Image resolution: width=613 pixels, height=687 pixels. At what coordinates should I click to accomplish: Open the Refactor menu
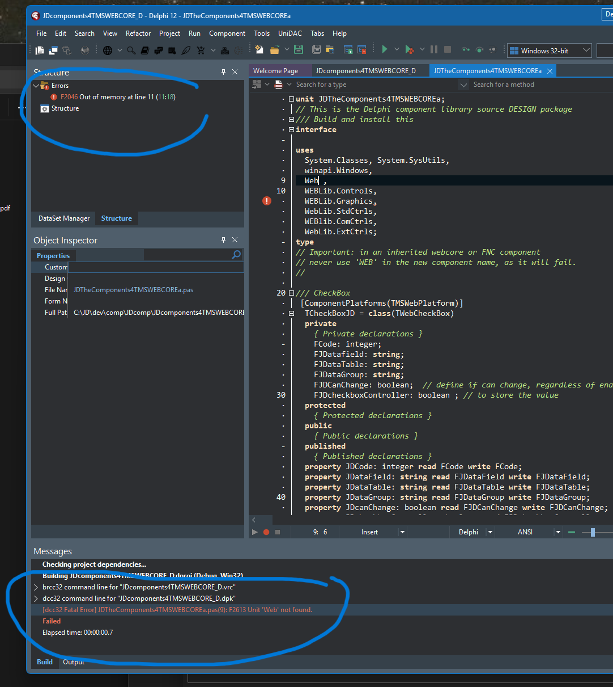(138, 33)
